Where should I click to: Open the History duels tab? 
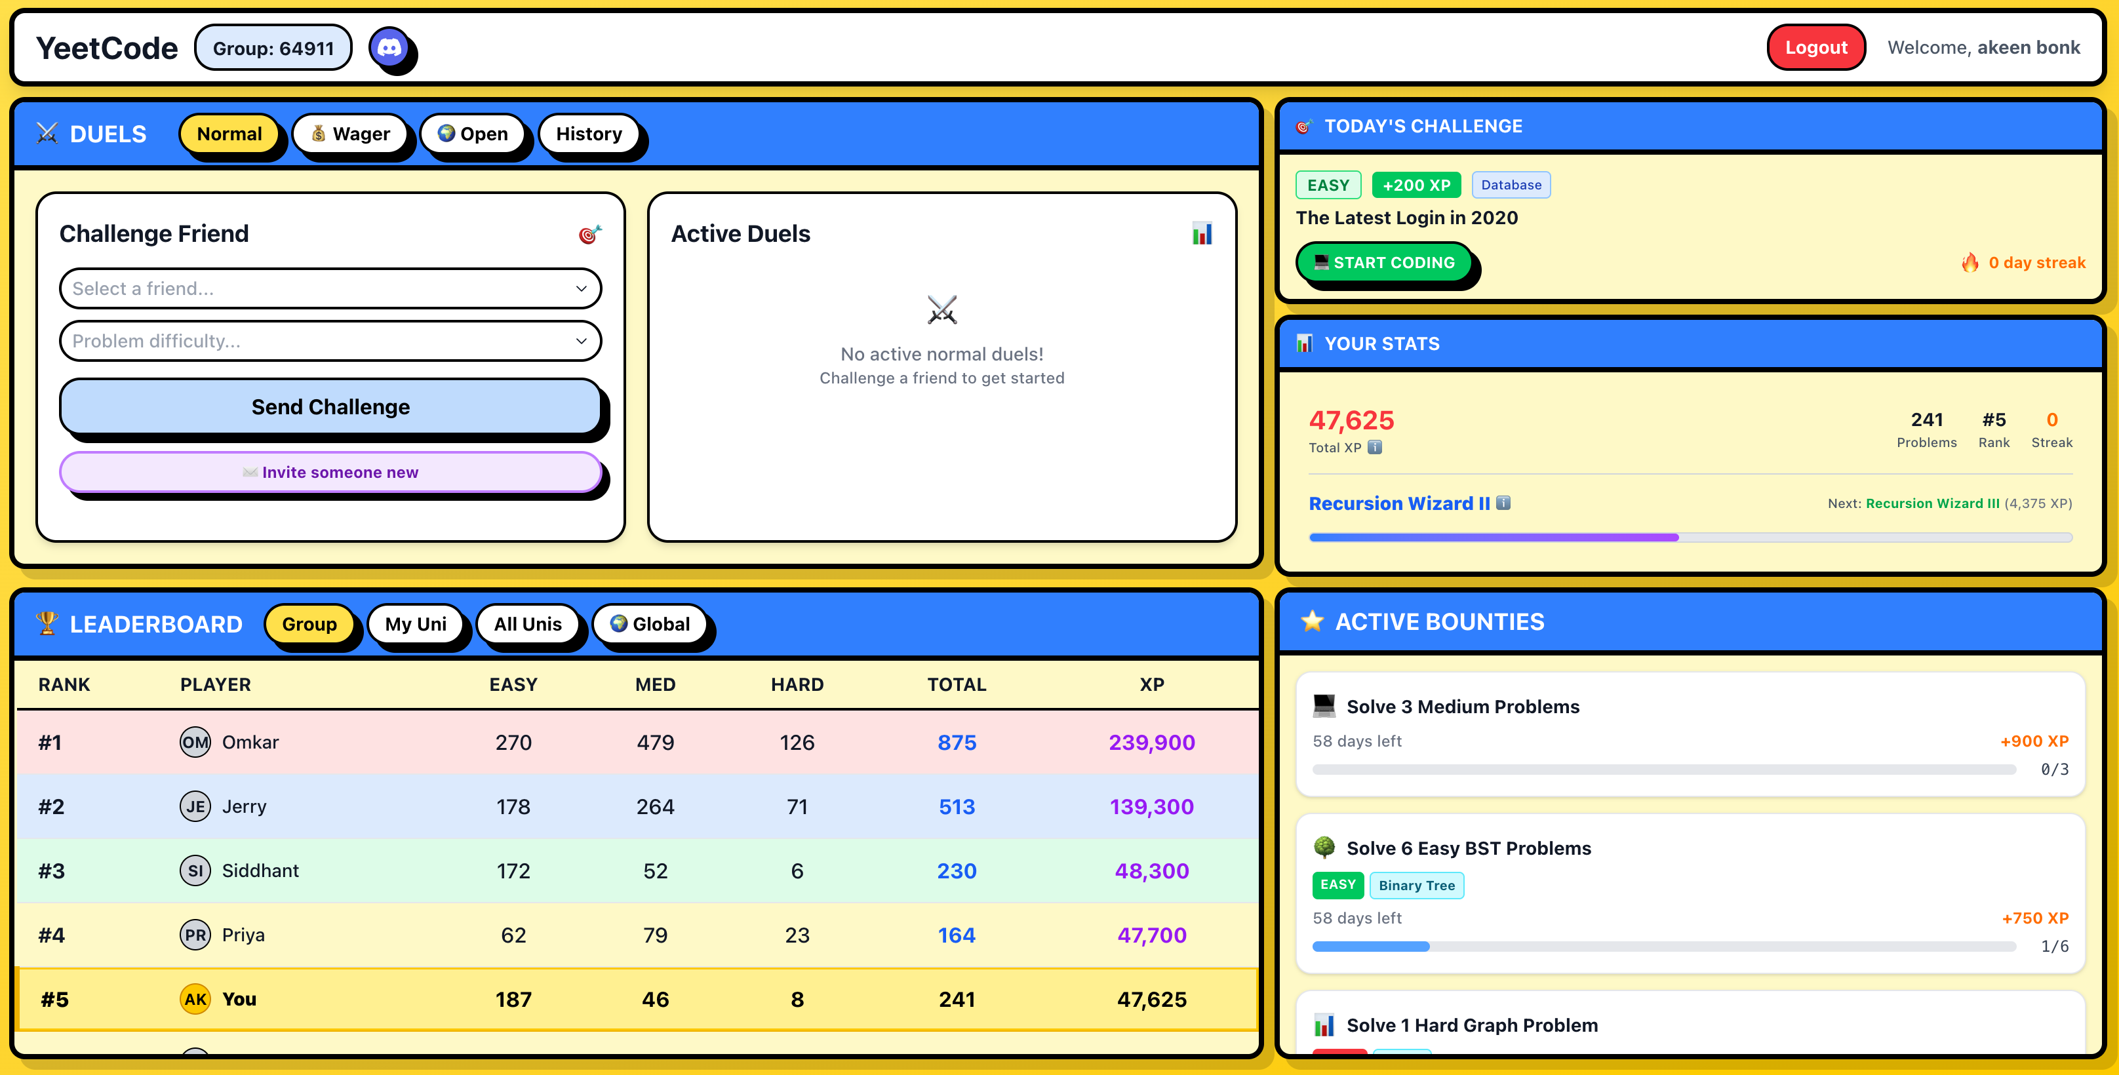click(588, 134)
